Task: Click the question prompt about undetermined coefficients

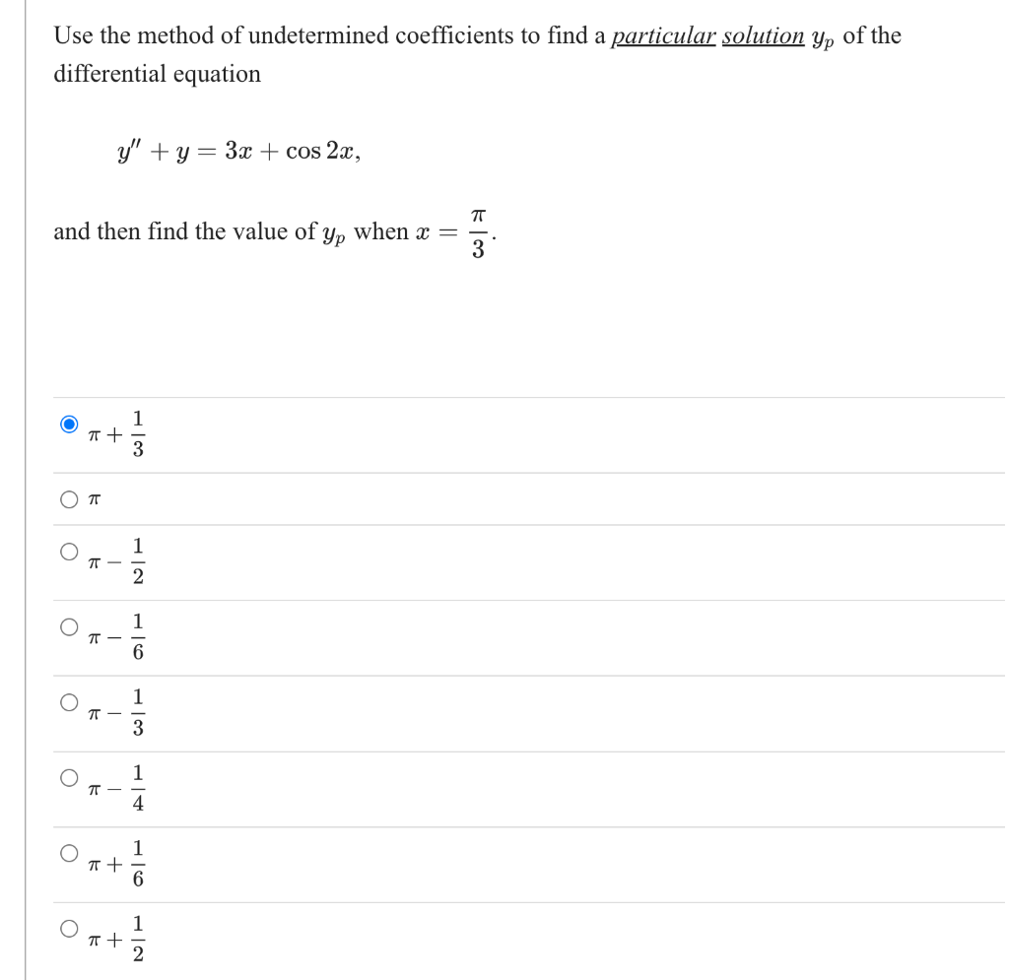Action: pos(394,35)
